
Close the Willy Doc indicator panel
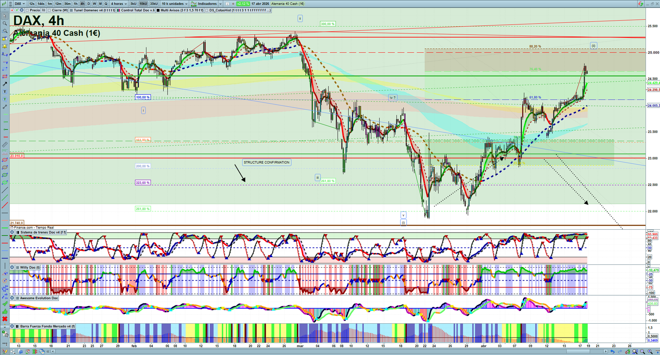point(12,268)
